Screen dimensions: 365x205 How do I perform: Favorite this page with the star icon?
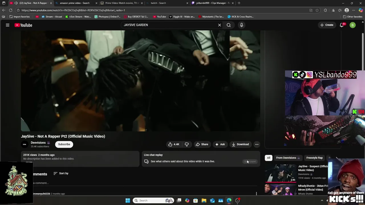[317, 10]
